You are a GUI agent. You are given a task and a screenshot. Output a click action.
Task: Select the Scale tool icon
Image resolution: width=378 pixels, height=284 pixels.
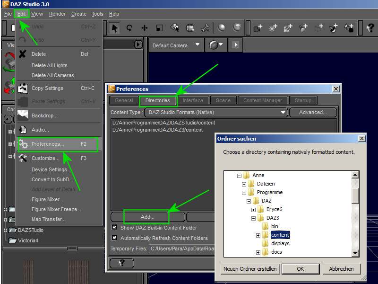pos(159,28)
